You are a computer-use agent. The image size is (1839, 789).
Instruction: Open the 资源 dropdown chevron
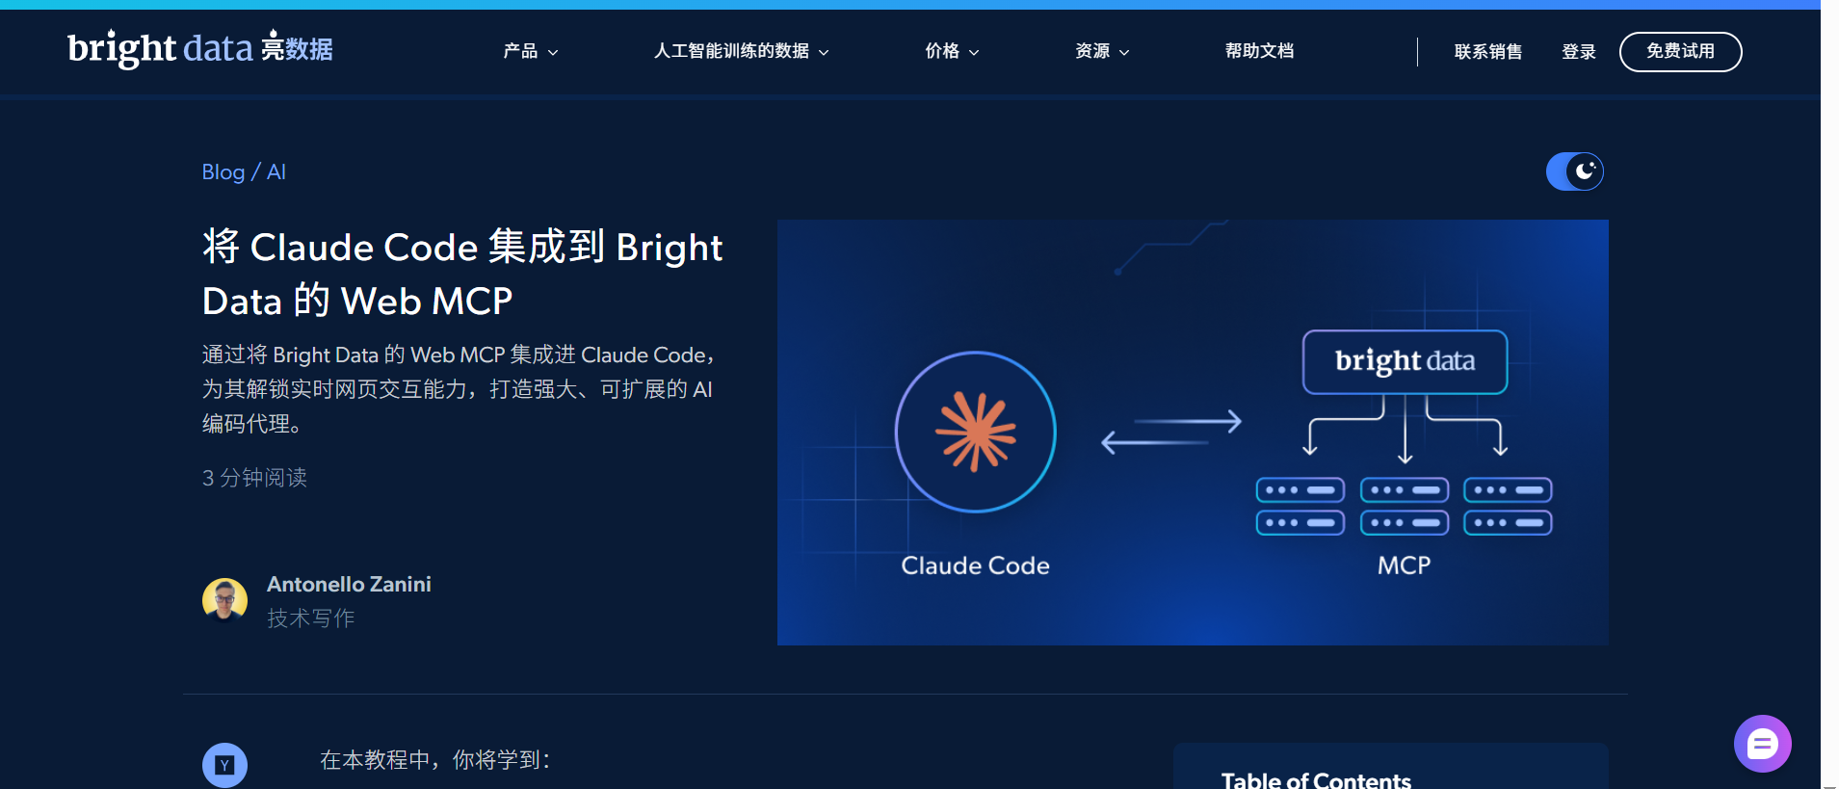pyautogui.click(x=1124, y=52)
